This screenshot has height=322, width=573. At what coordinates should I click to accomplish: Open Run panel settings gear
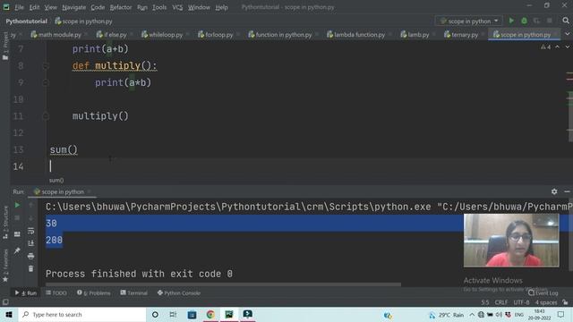click(x=554, y=191)
